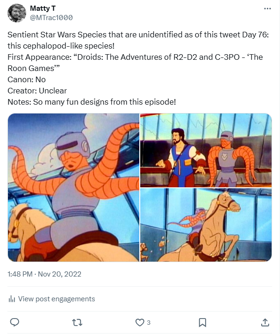Open the share upload icon

point(265,322)
